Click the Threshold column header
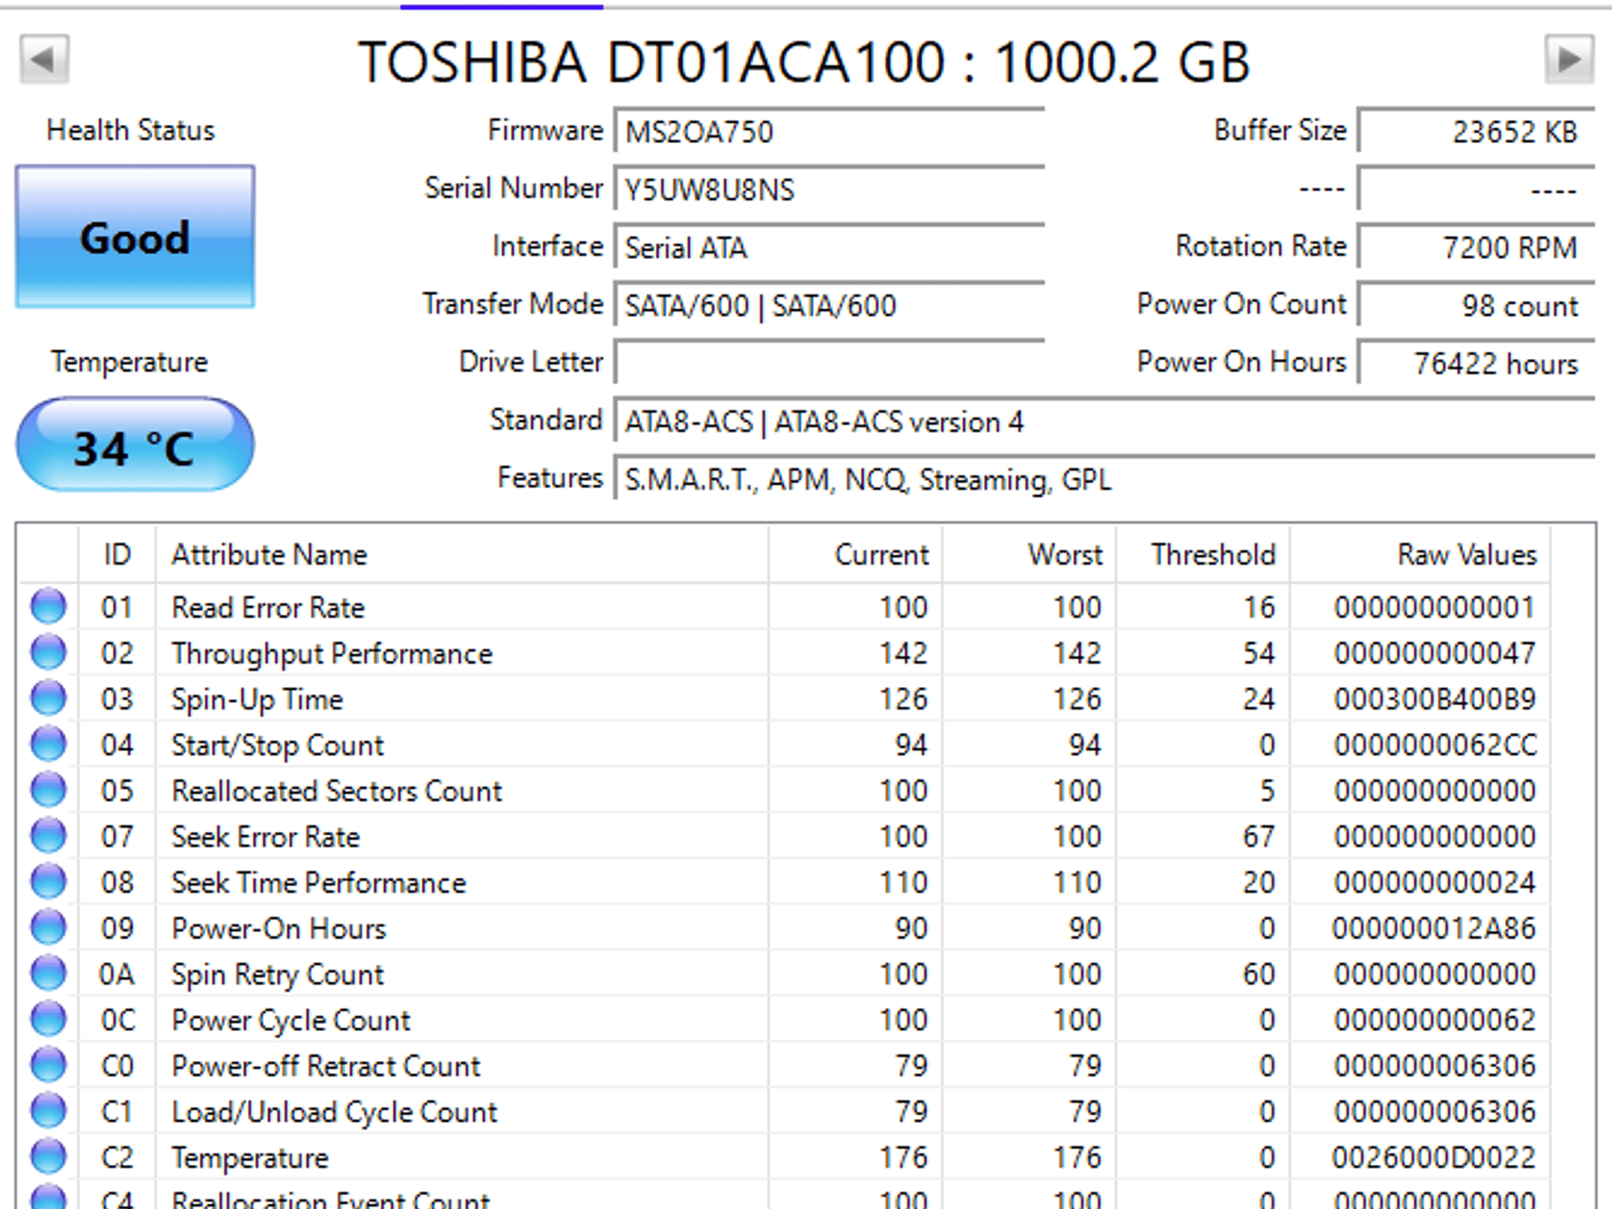The width and height of the screenshot is (1612, 1209). [1203, 555]
